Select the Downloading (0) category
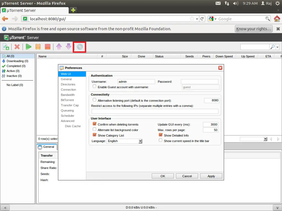Viewport: 282px width, 211px height. (x=17, y=61)
